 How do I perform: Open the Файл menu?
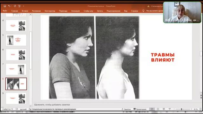pyautogui.click(x=5, y=11)
